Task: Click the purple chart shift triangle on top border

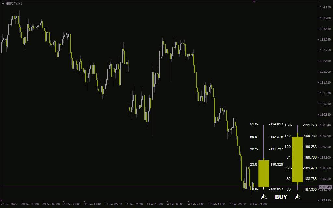Action: 254,2
